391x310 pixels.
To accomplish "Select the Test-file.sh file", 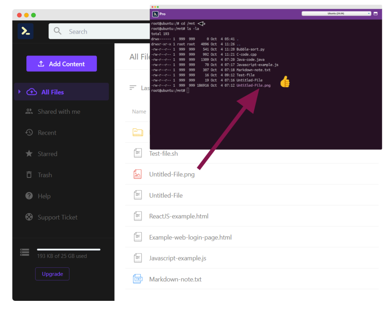I will [252, 153].
